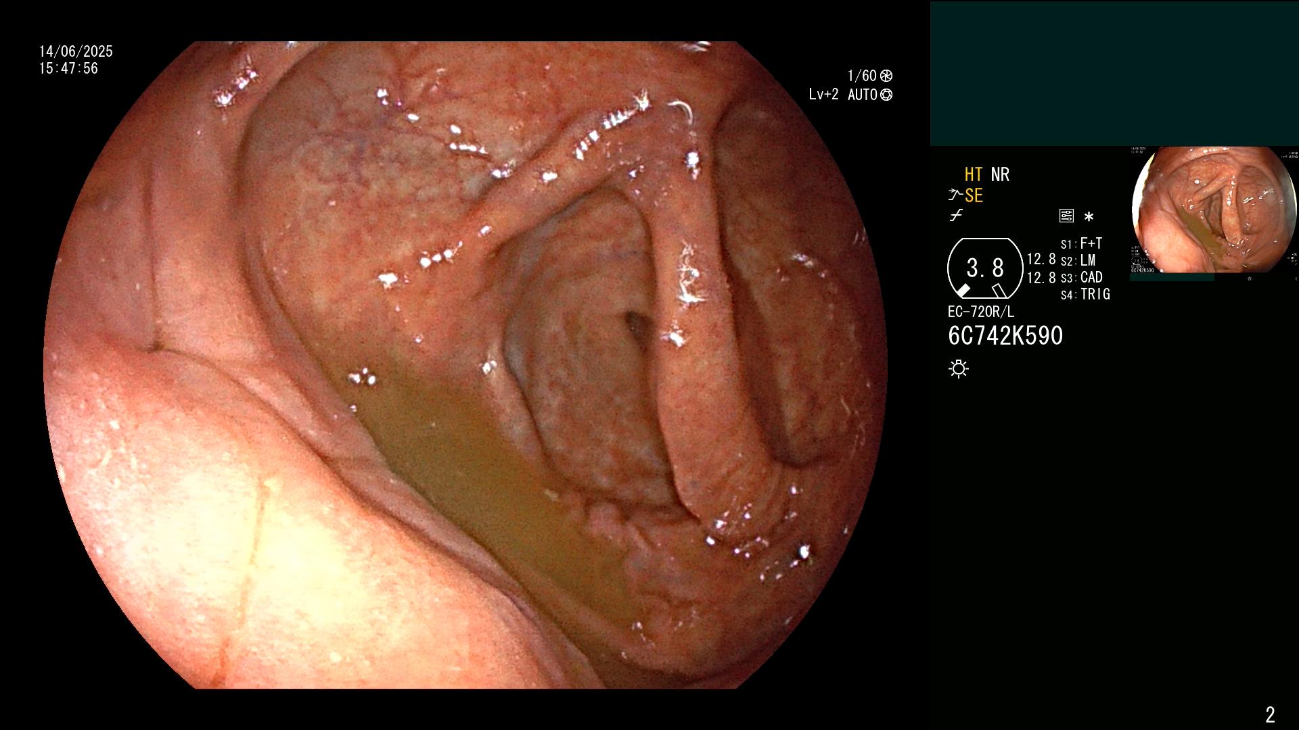Click the scope diameter 3.8 diagram

(985, 268)
